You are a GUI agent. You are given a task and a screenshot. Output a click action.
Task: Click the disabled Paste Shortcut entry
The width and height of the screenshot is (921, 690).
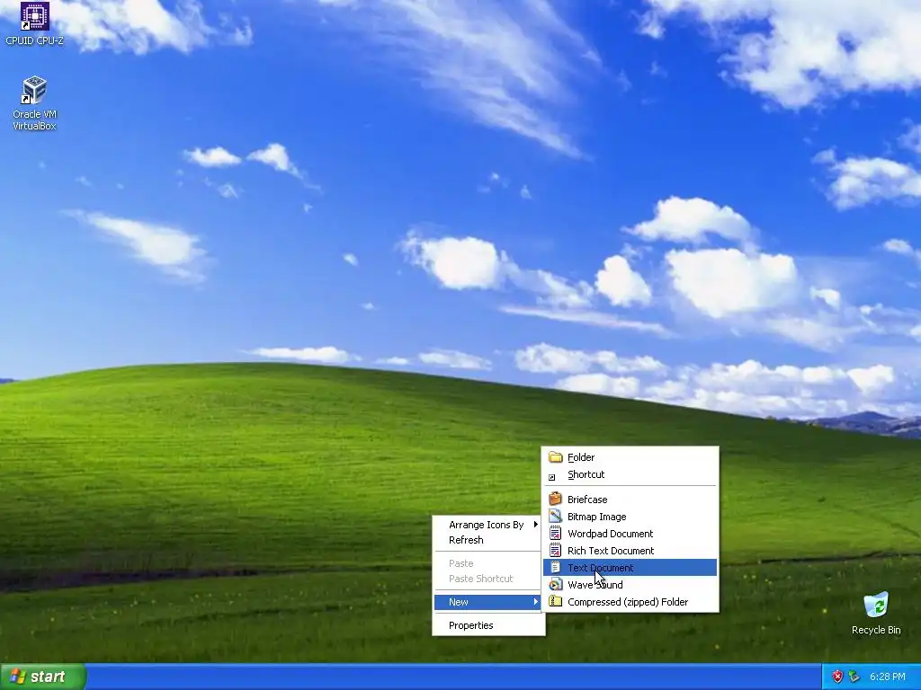pos(487,579)
